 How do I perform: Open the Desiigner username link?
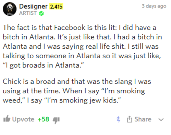(33, 7)
